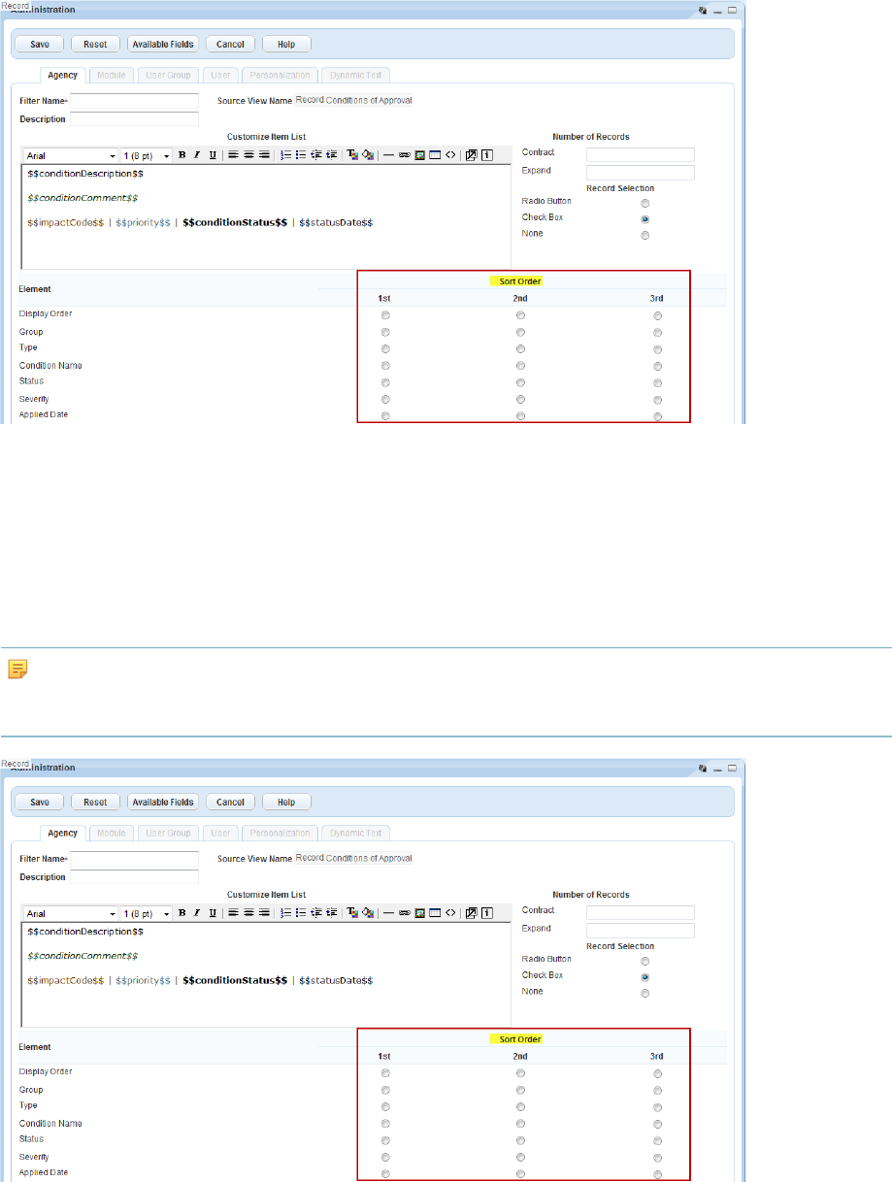Open editor info icon in the upper window
Viewport: 892px width, 1182px height.
point(486,155)
